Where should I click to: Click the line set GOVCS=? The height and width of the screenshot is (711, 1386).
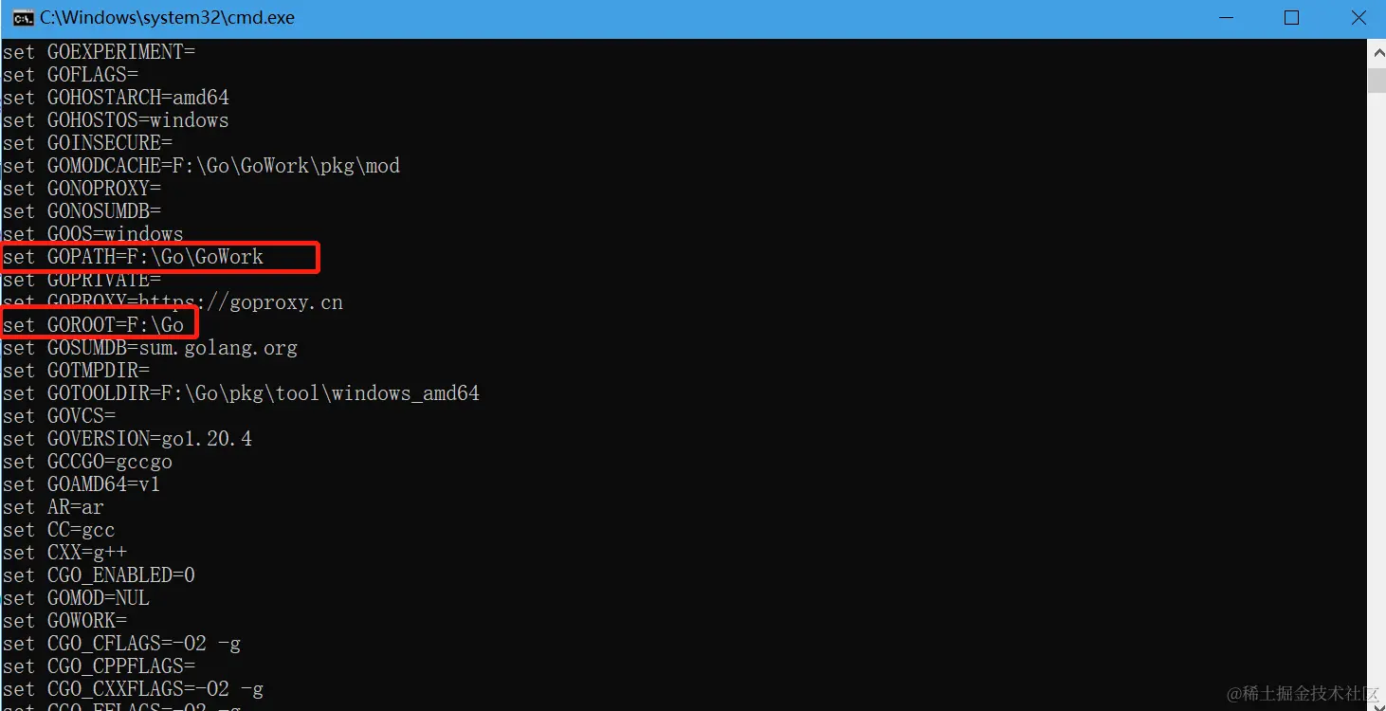click(59, 416)
